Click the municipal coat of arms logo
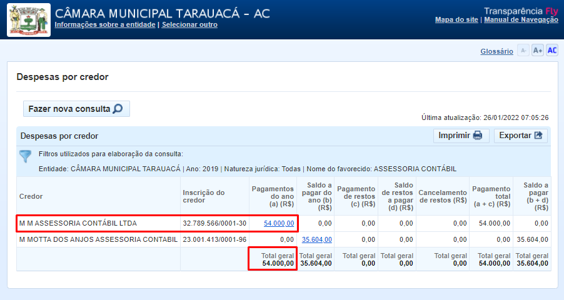The width and height of the screenshot is (564, 300). pyautogui.click(x=29, y=20)
